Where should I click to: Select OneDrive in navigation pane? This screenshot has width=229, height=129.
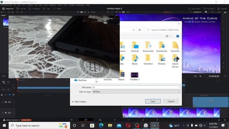81,80
